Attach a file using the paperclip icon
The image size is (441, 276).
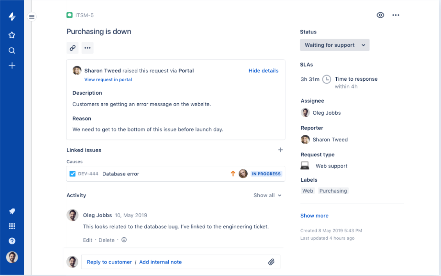[x=272, y=262]
